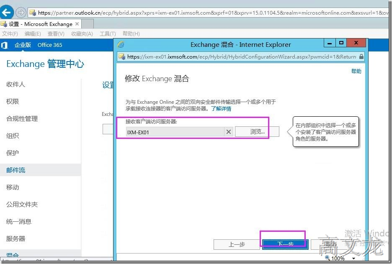Open the 编辑(E) menu

click(33, 34)
